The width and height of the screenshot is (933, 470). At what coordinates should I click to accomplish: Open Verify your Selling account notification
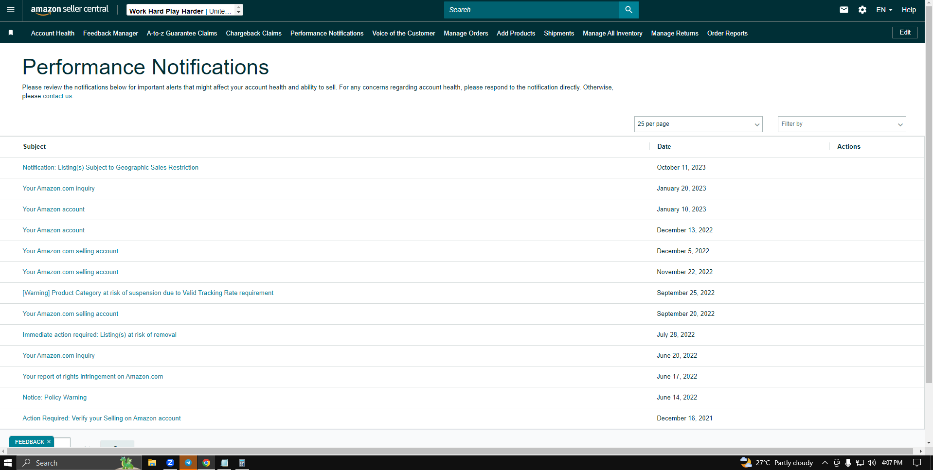(x=102, y=418)
